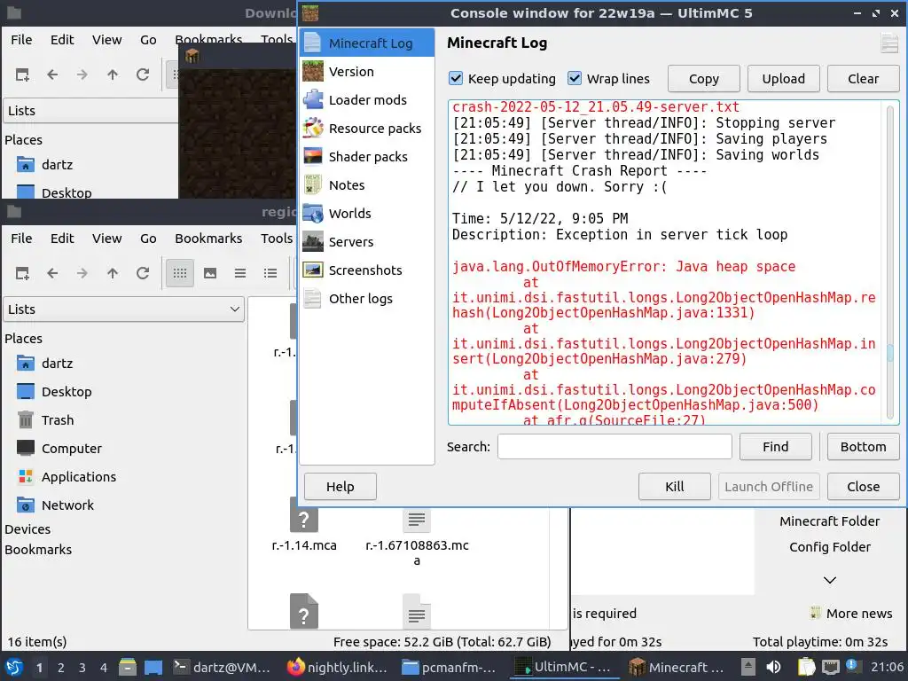Open the Lists dropdown in region file manager
The width and height of the screenshot is (908, 681).
pos(124,309)
